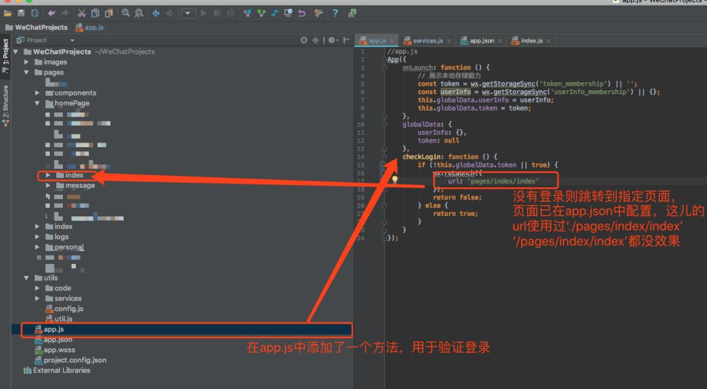
Task: Click the VCS Update Project icon
Action: (247, 14)
